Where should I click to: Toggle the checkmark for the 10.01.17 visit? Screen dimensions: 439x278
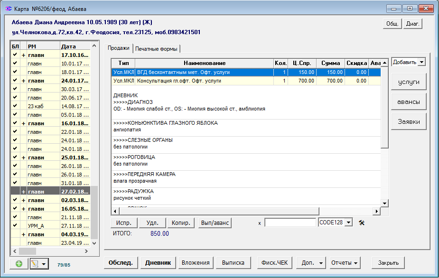(x=15, y=64)
